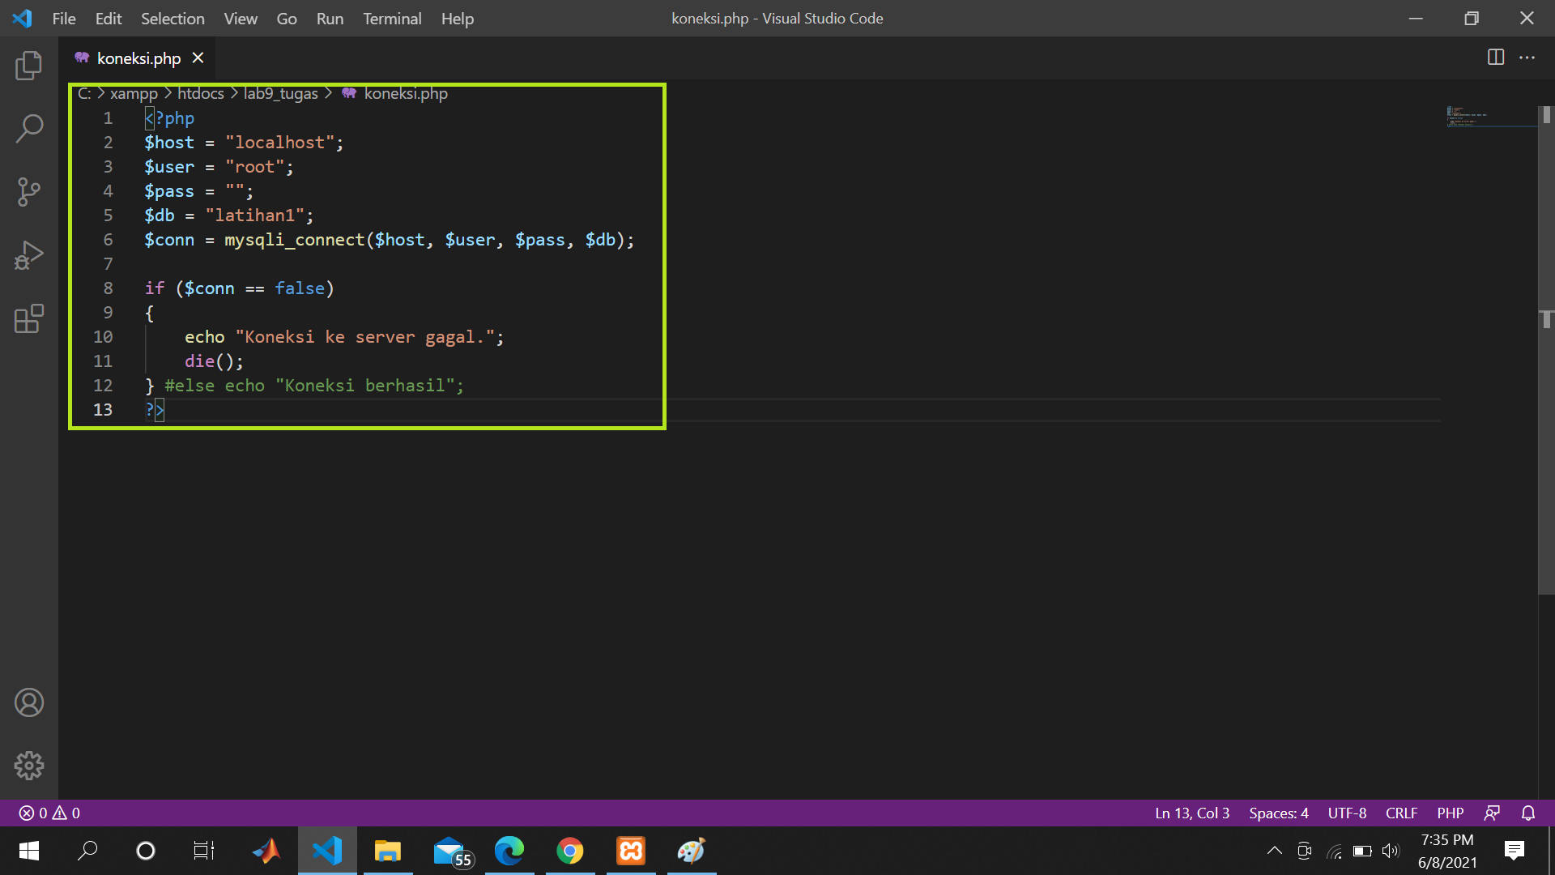Click the VS Code logo in title bar
Viewport: 1555px width, 875px height.
tap(22, 18)
